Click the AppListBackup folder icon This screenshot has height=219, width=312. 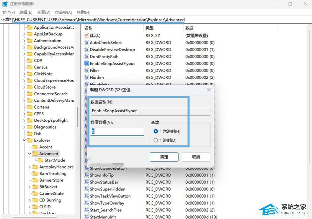(x=30, y=34)
